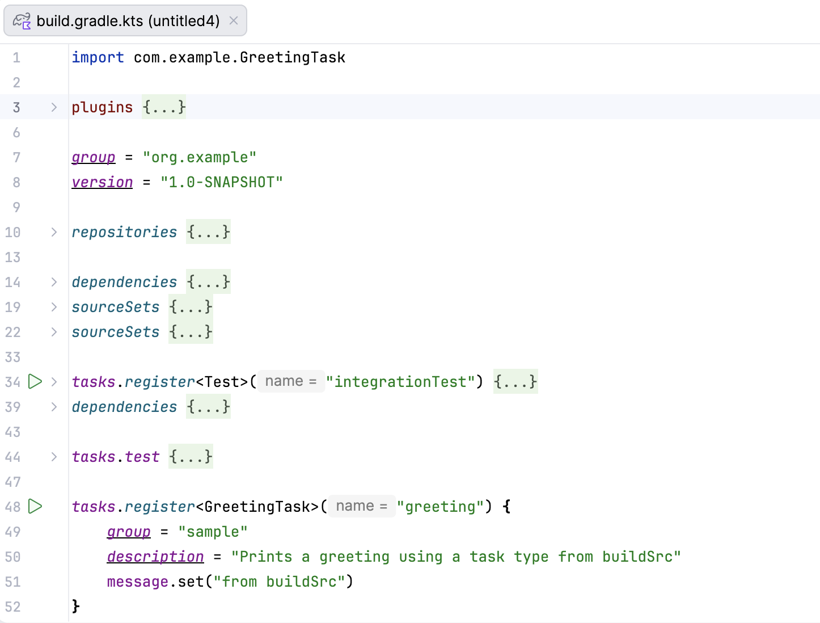
Task: Close the build.gradle.kts tab
Action: tap(233, 21)
